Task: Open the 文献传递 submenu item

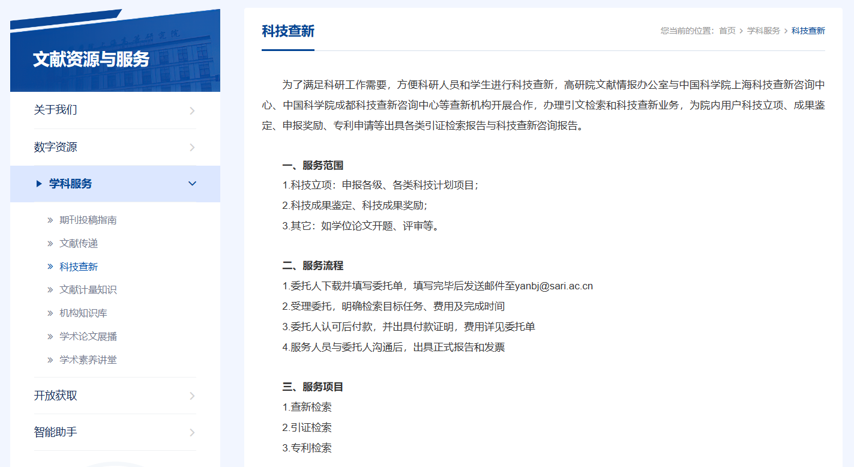Action: click(x=79, y=244)
